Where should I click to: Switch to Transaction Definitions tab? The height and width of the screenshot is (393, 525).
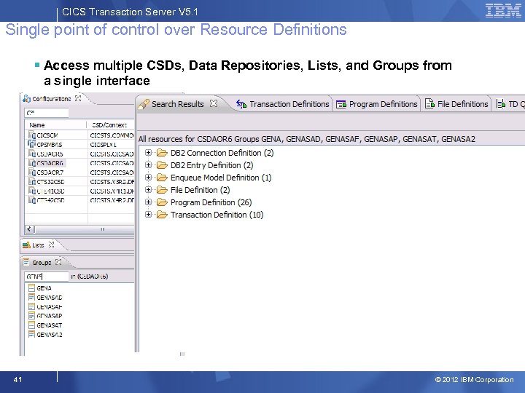[283, 104]
